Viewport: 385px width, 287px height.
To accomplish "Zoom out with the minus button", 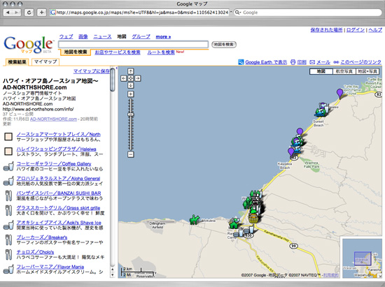I will (x=131, y=154).
